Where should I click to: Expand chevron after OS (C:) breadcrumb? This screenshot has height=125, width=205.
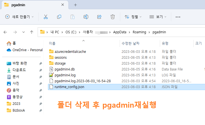click(x=79, y=32)
